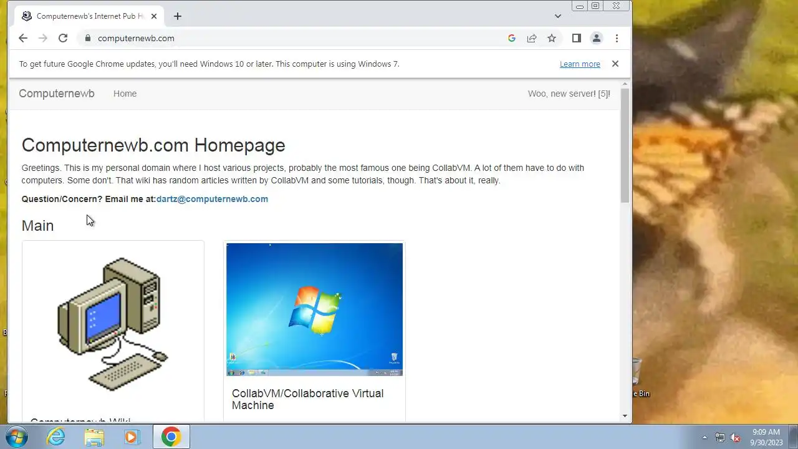The height and width of the screenshot is (449, 798).
Task: Open the Google search icon in address bar
Action: pyautogui.click(x=512, y=38)
